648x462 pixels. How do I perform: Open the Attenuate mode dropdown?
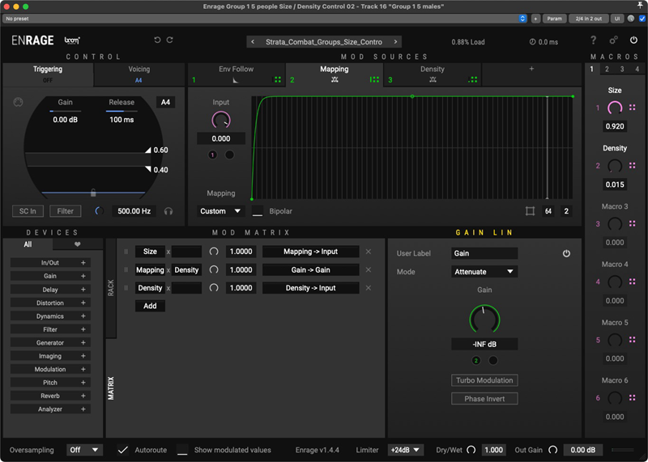pos(484,272)
